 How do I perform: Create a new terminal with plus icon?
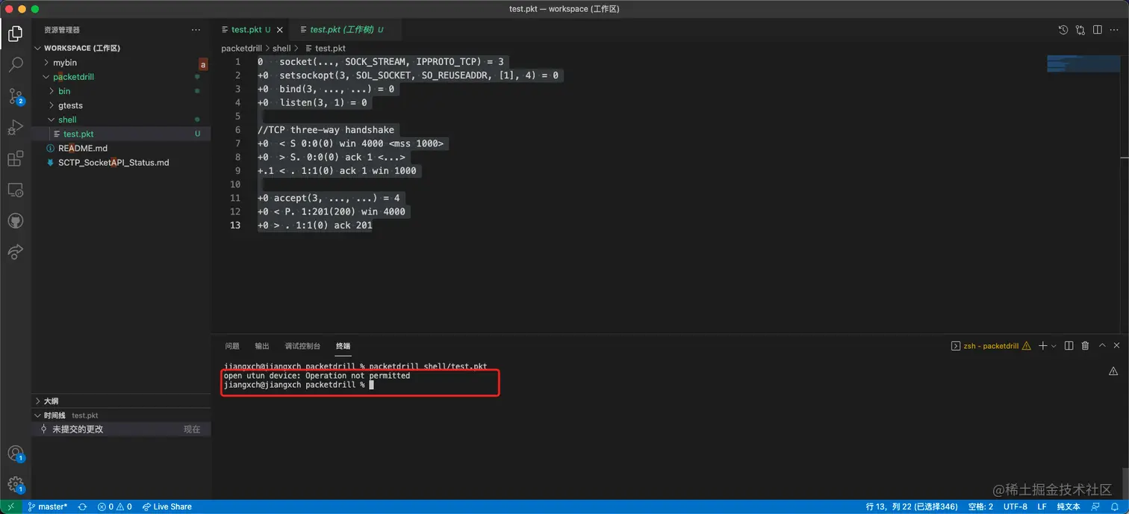1043,346
